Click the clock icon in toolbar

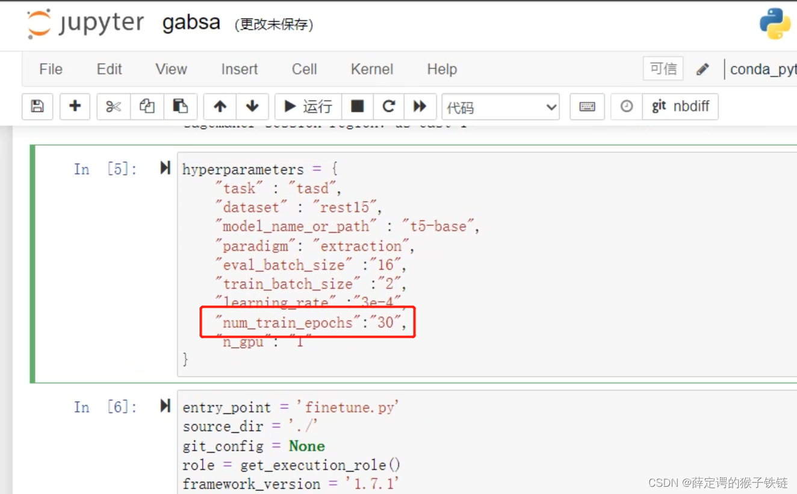click(627, 106)
